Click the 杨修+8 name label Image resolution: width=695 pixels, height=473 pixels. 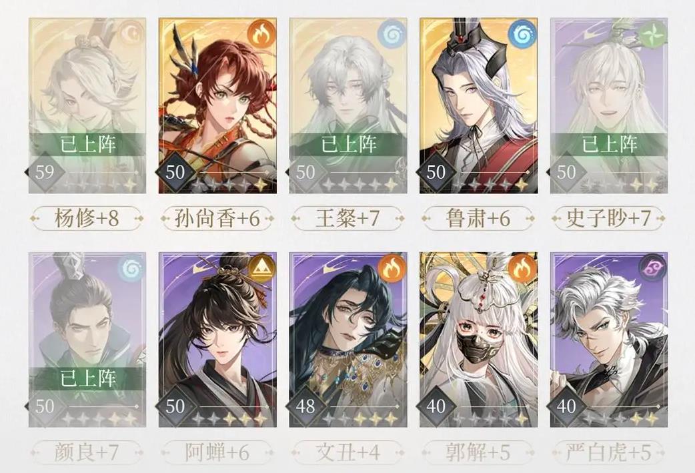pos(87,218)
